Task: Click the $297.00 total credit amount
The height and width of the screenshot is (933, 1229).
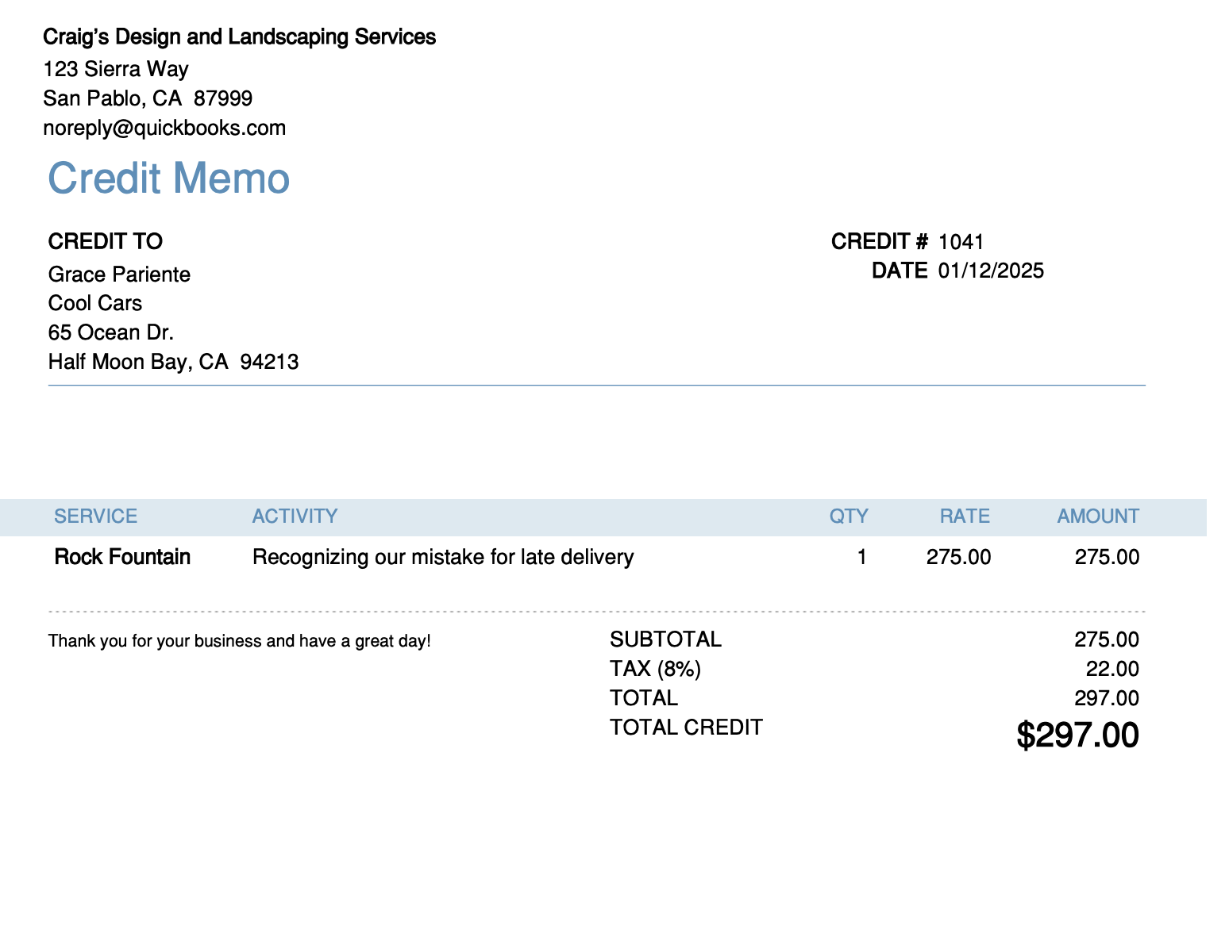Action: click(x=1077, y=735)
